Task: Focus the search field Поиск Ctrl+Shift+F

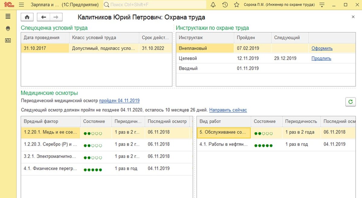Action: pyautogui.click(x=155, y=5)
